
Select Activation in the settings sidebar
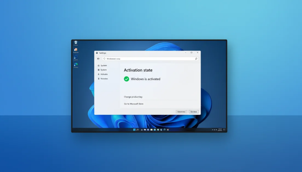pos(104,74)
